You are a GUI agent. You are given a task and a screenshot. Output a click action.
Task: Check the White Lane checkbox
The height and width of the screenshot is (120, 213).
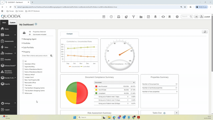tap(23, 93)
